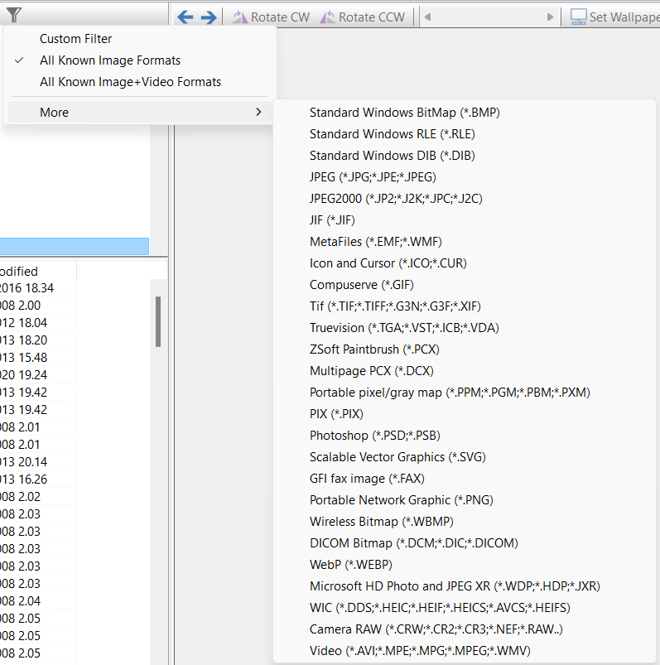Viewport: 660px width, 665px height.
Task: Enable All Known Image+Video Formats filter
Action: [130, 82]
